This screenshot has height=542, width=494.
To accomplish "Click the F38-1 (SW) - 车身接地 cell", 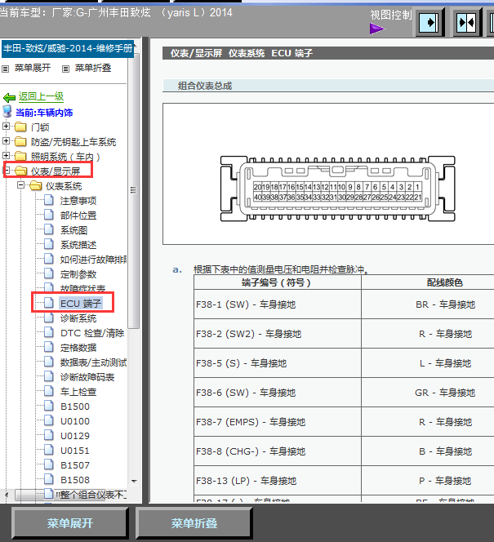I will click(278, 304).
